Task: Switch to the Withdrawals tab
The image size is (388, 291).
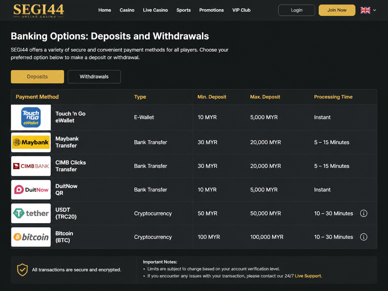Action: click(x=94, y=77)
